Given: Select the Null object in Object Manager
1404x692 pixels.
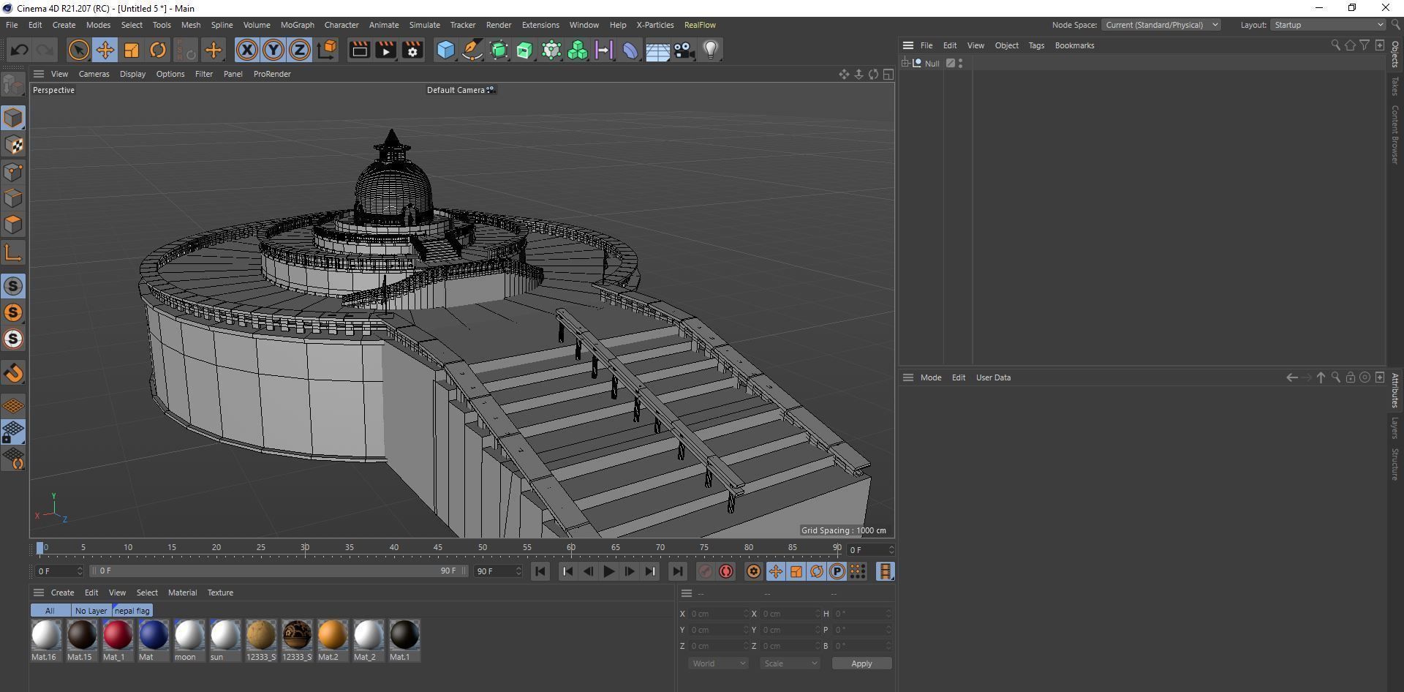Looking at the screenshot, I should (x=932, y=64).
